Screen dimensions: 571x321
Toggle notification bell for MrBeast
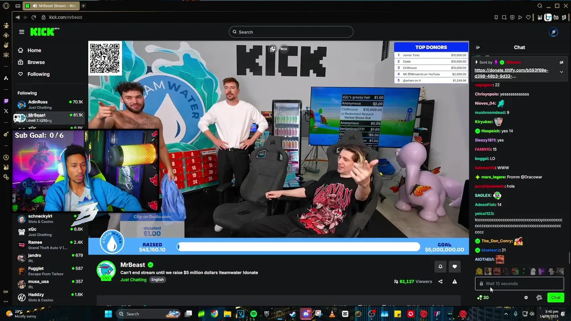(440, 267)
